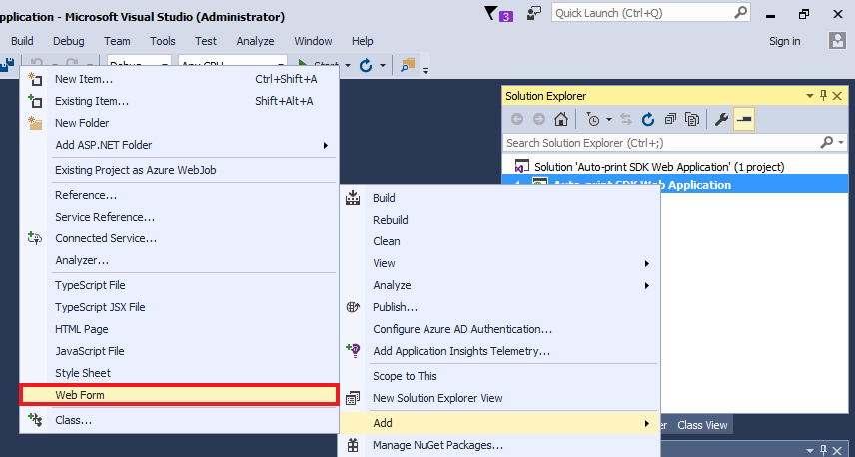
Task: Click the Show All Files icon
Action: (x=692, y=120)
